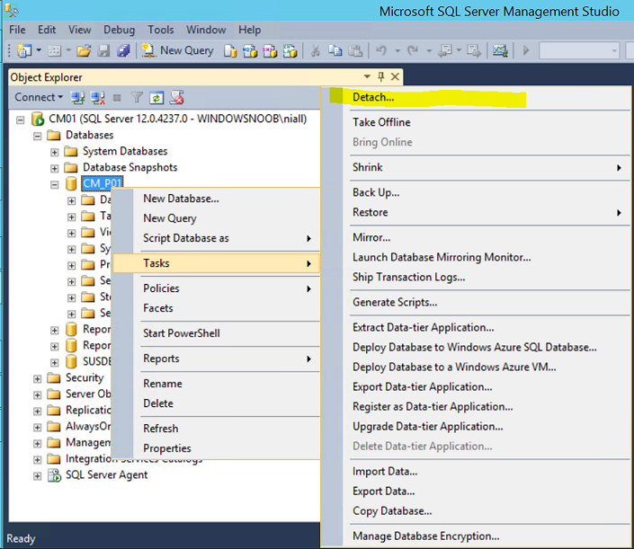634x549 pixels.
Task: Open the Help menu
Action: click(249, 30)
